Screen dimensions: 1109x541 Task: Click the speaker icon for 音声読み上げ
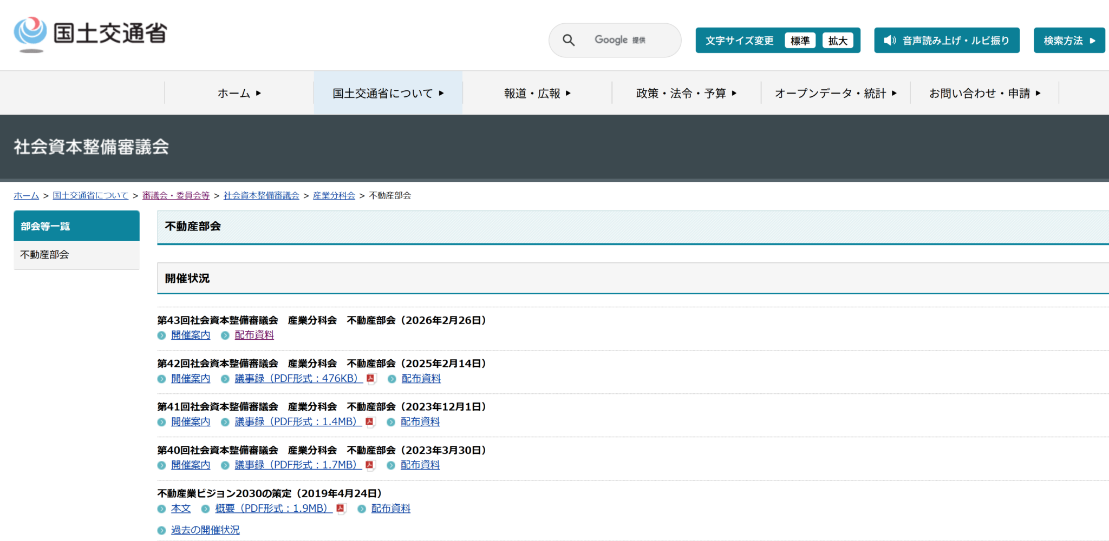click(889, 41)
